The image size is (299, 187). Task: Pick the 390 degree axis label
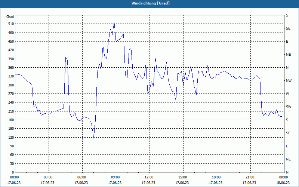[11, 59]
